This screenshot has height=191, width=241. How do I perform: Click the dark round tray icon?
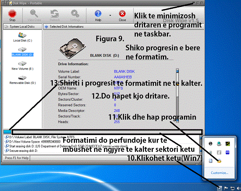(x=210, y=144)
